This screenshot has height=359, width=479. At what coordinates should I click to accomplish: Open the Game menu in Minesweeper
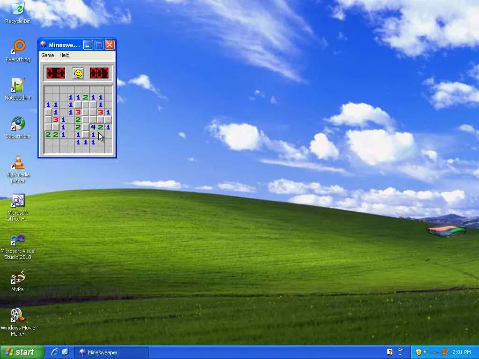click(48, 55)
